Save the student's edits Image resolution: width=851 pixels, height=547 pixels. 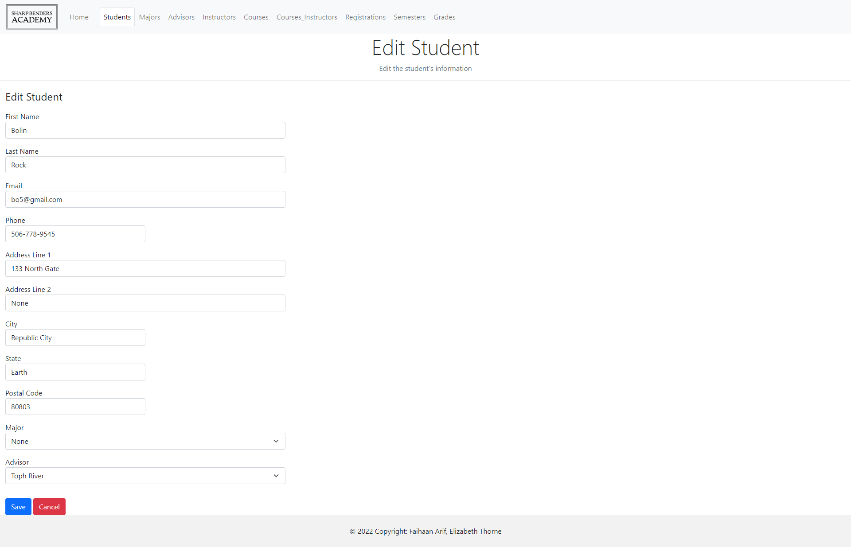click(x=18, y=507)
